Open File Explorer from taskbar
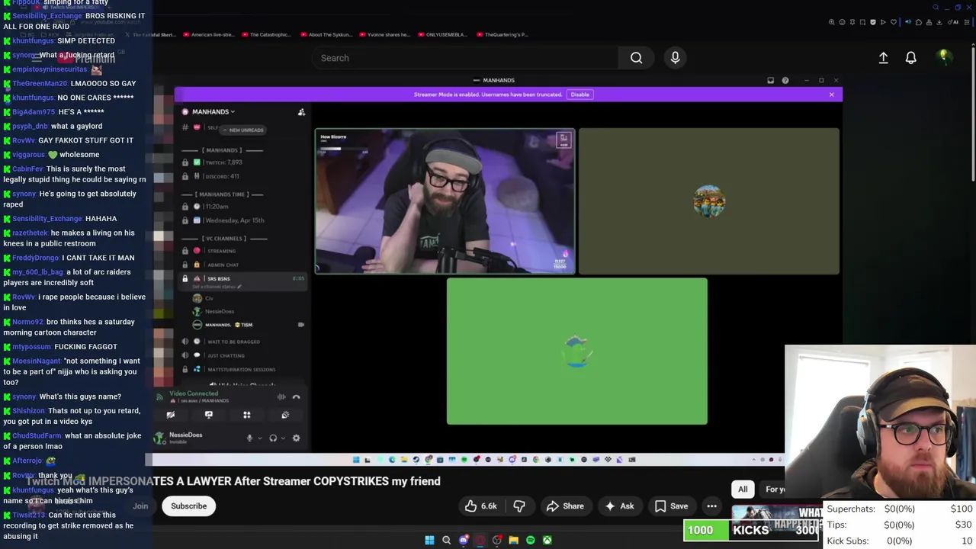This screenshot has height=549, width=976. [513, 540]
